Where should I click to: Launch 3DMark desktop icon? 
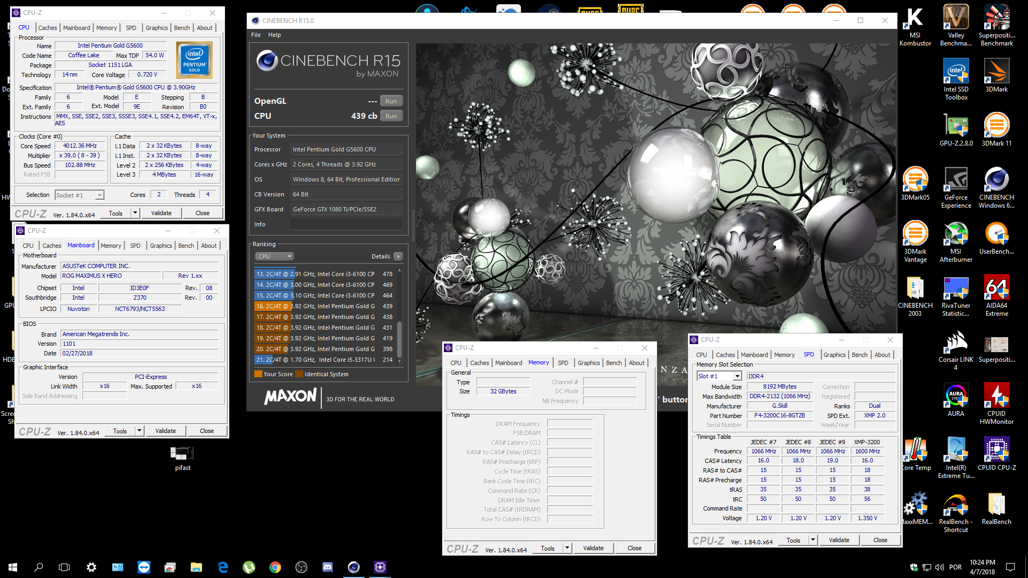996,75
